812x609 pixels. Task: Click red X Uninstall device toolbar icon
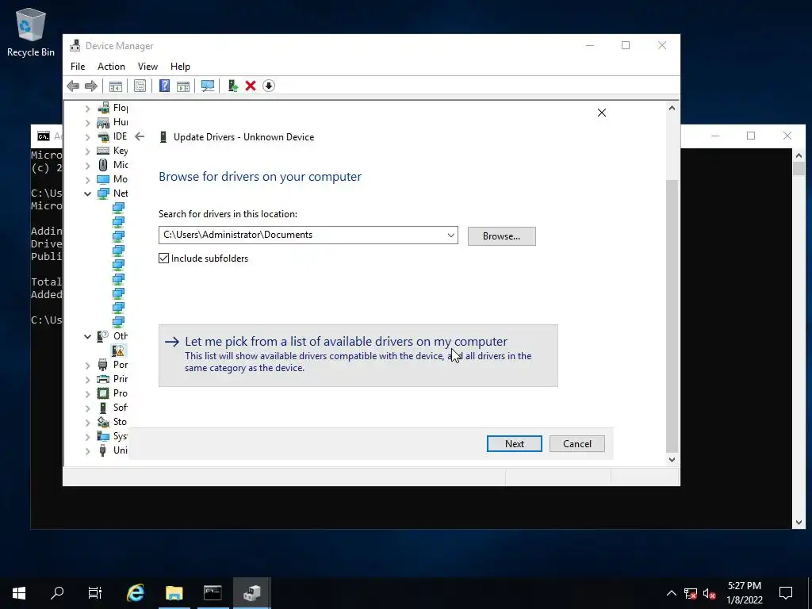(x=251, y=86)
